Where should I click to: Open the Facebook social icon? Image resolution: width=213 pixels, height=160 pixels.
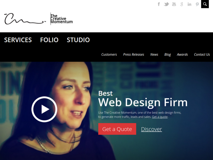click(x=159, y=4)
